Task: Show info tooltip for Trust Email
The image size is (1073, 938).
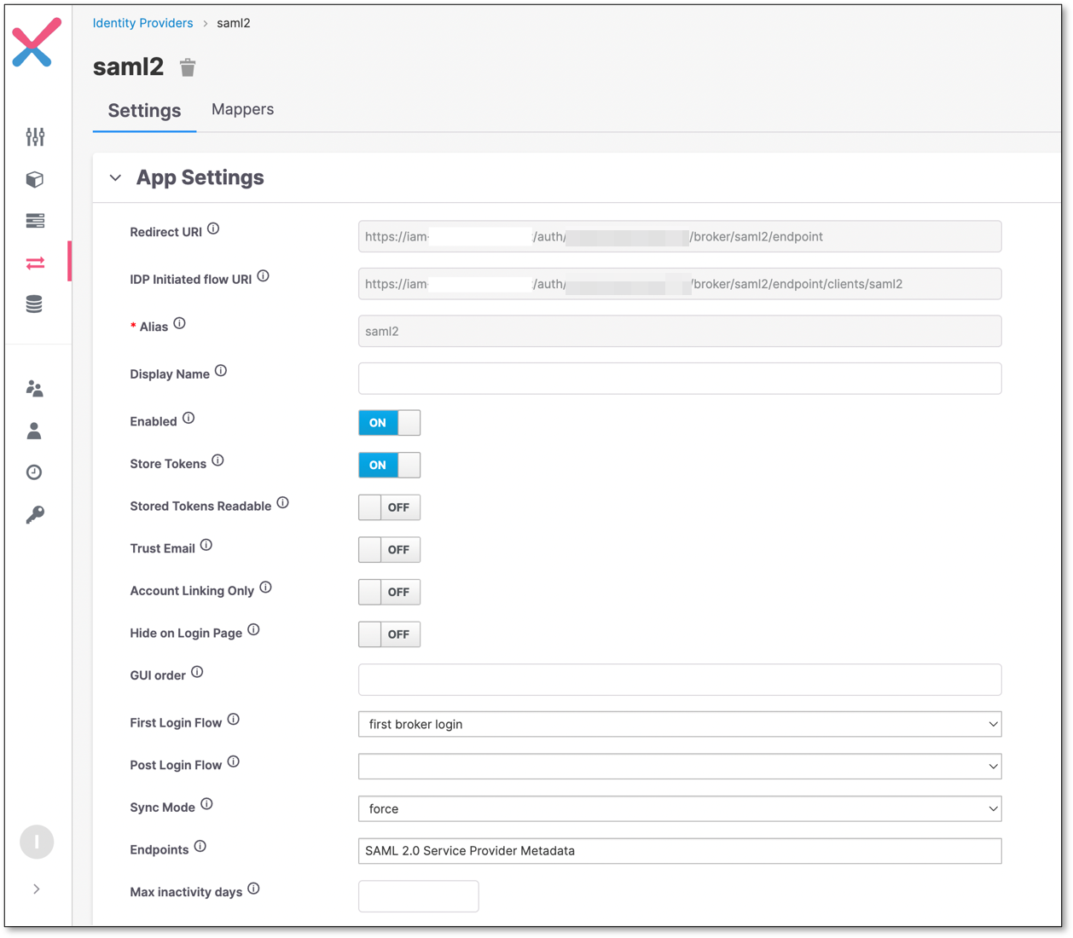Action: (206, 545)
